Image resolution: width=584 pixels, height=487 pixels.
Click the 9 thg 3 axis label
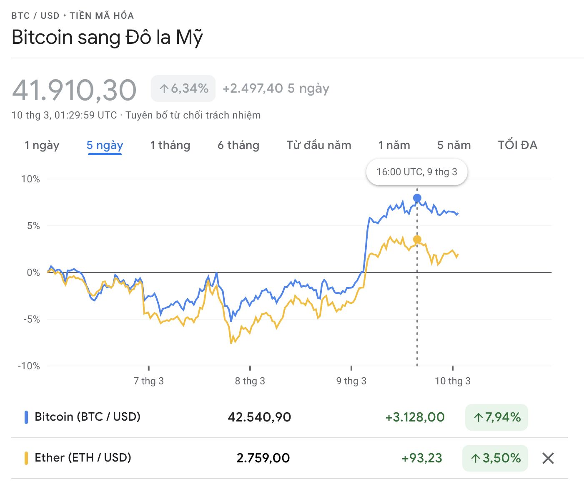[351, 381]
